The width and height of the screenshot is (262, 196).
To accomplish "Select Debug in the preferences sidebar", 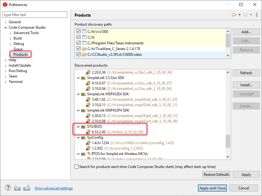I will click(18, 43).
